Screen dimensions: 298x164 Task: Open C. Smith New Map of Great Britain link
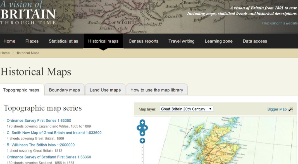(54, 133)
